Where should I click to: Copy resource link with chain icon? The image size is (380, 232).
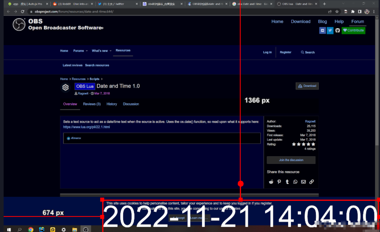[x=311, y=182]
